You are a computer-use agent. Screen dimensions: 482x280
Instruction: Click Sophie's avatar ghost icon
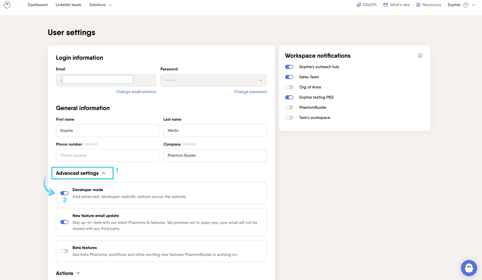pos(466,5)
